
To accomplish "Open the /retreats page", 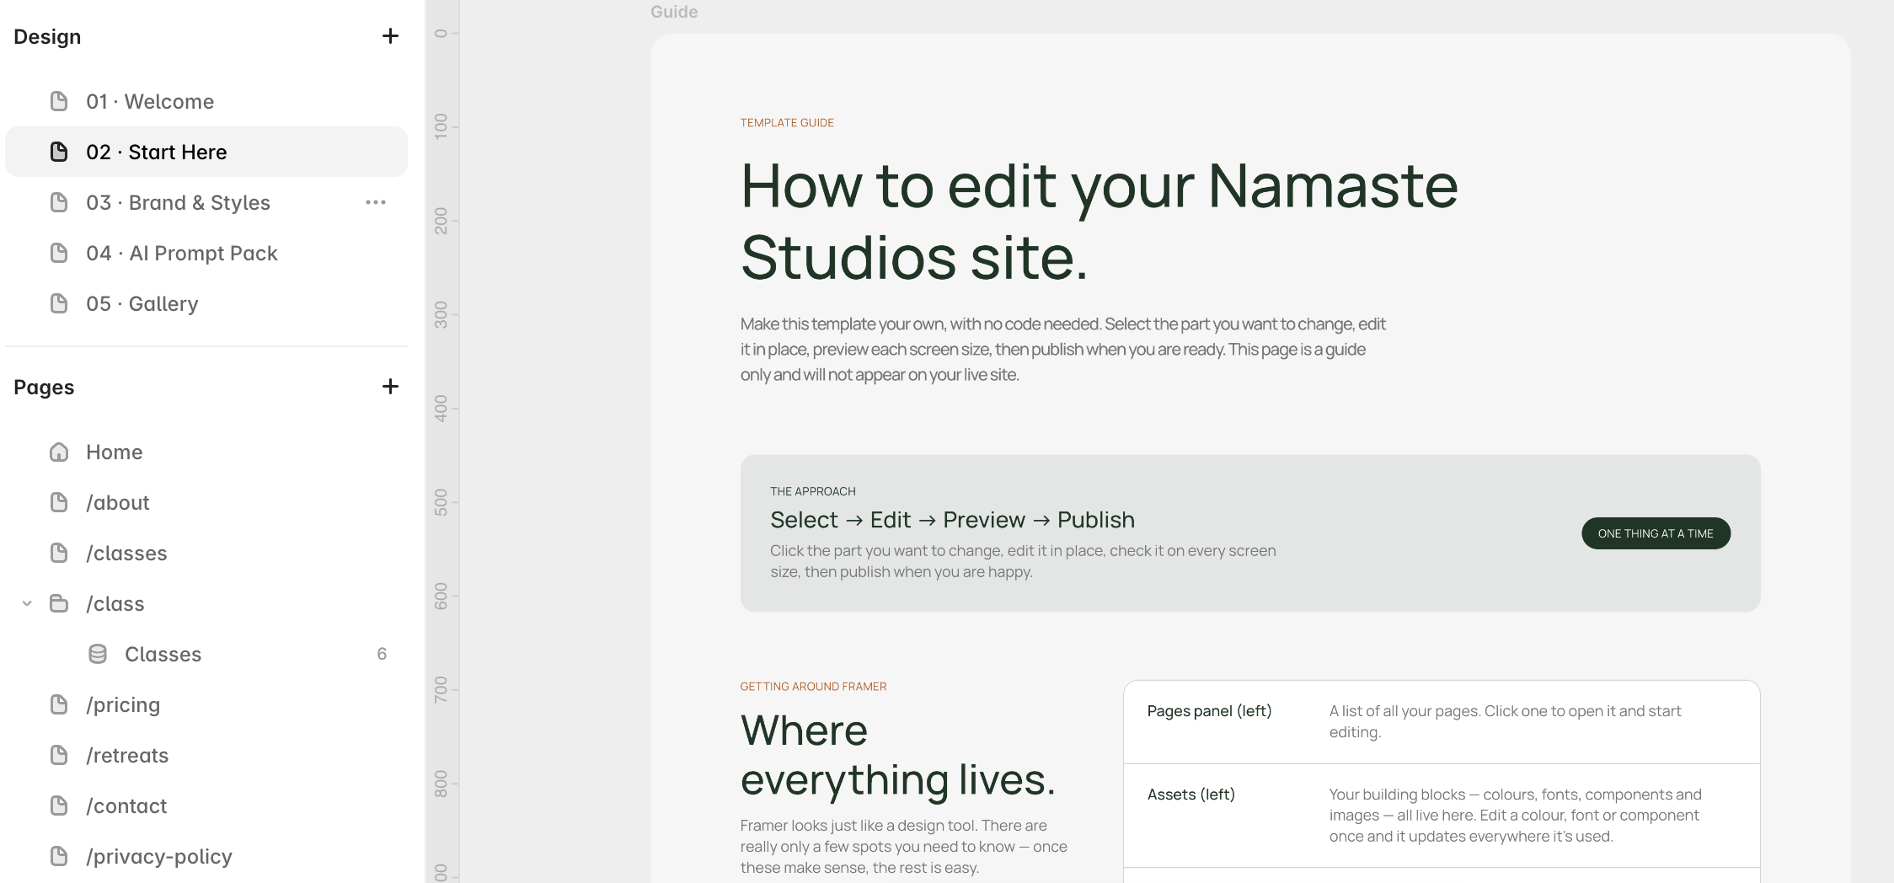I will coord(206,755).
